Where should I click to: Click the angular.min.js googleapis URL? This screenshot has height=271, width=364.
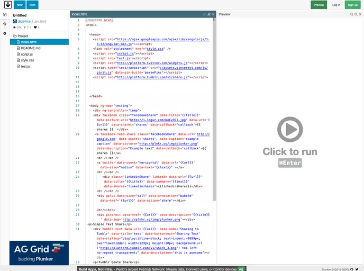[x=163, y=40]
